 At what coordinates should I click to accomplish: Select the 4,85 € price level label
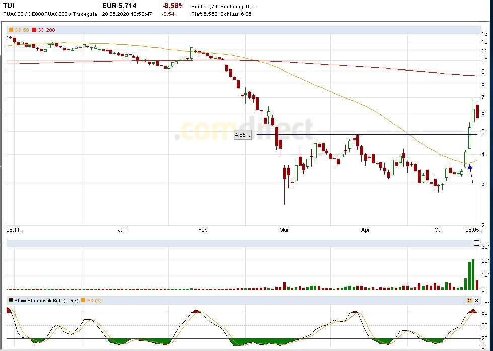point(243,135)
